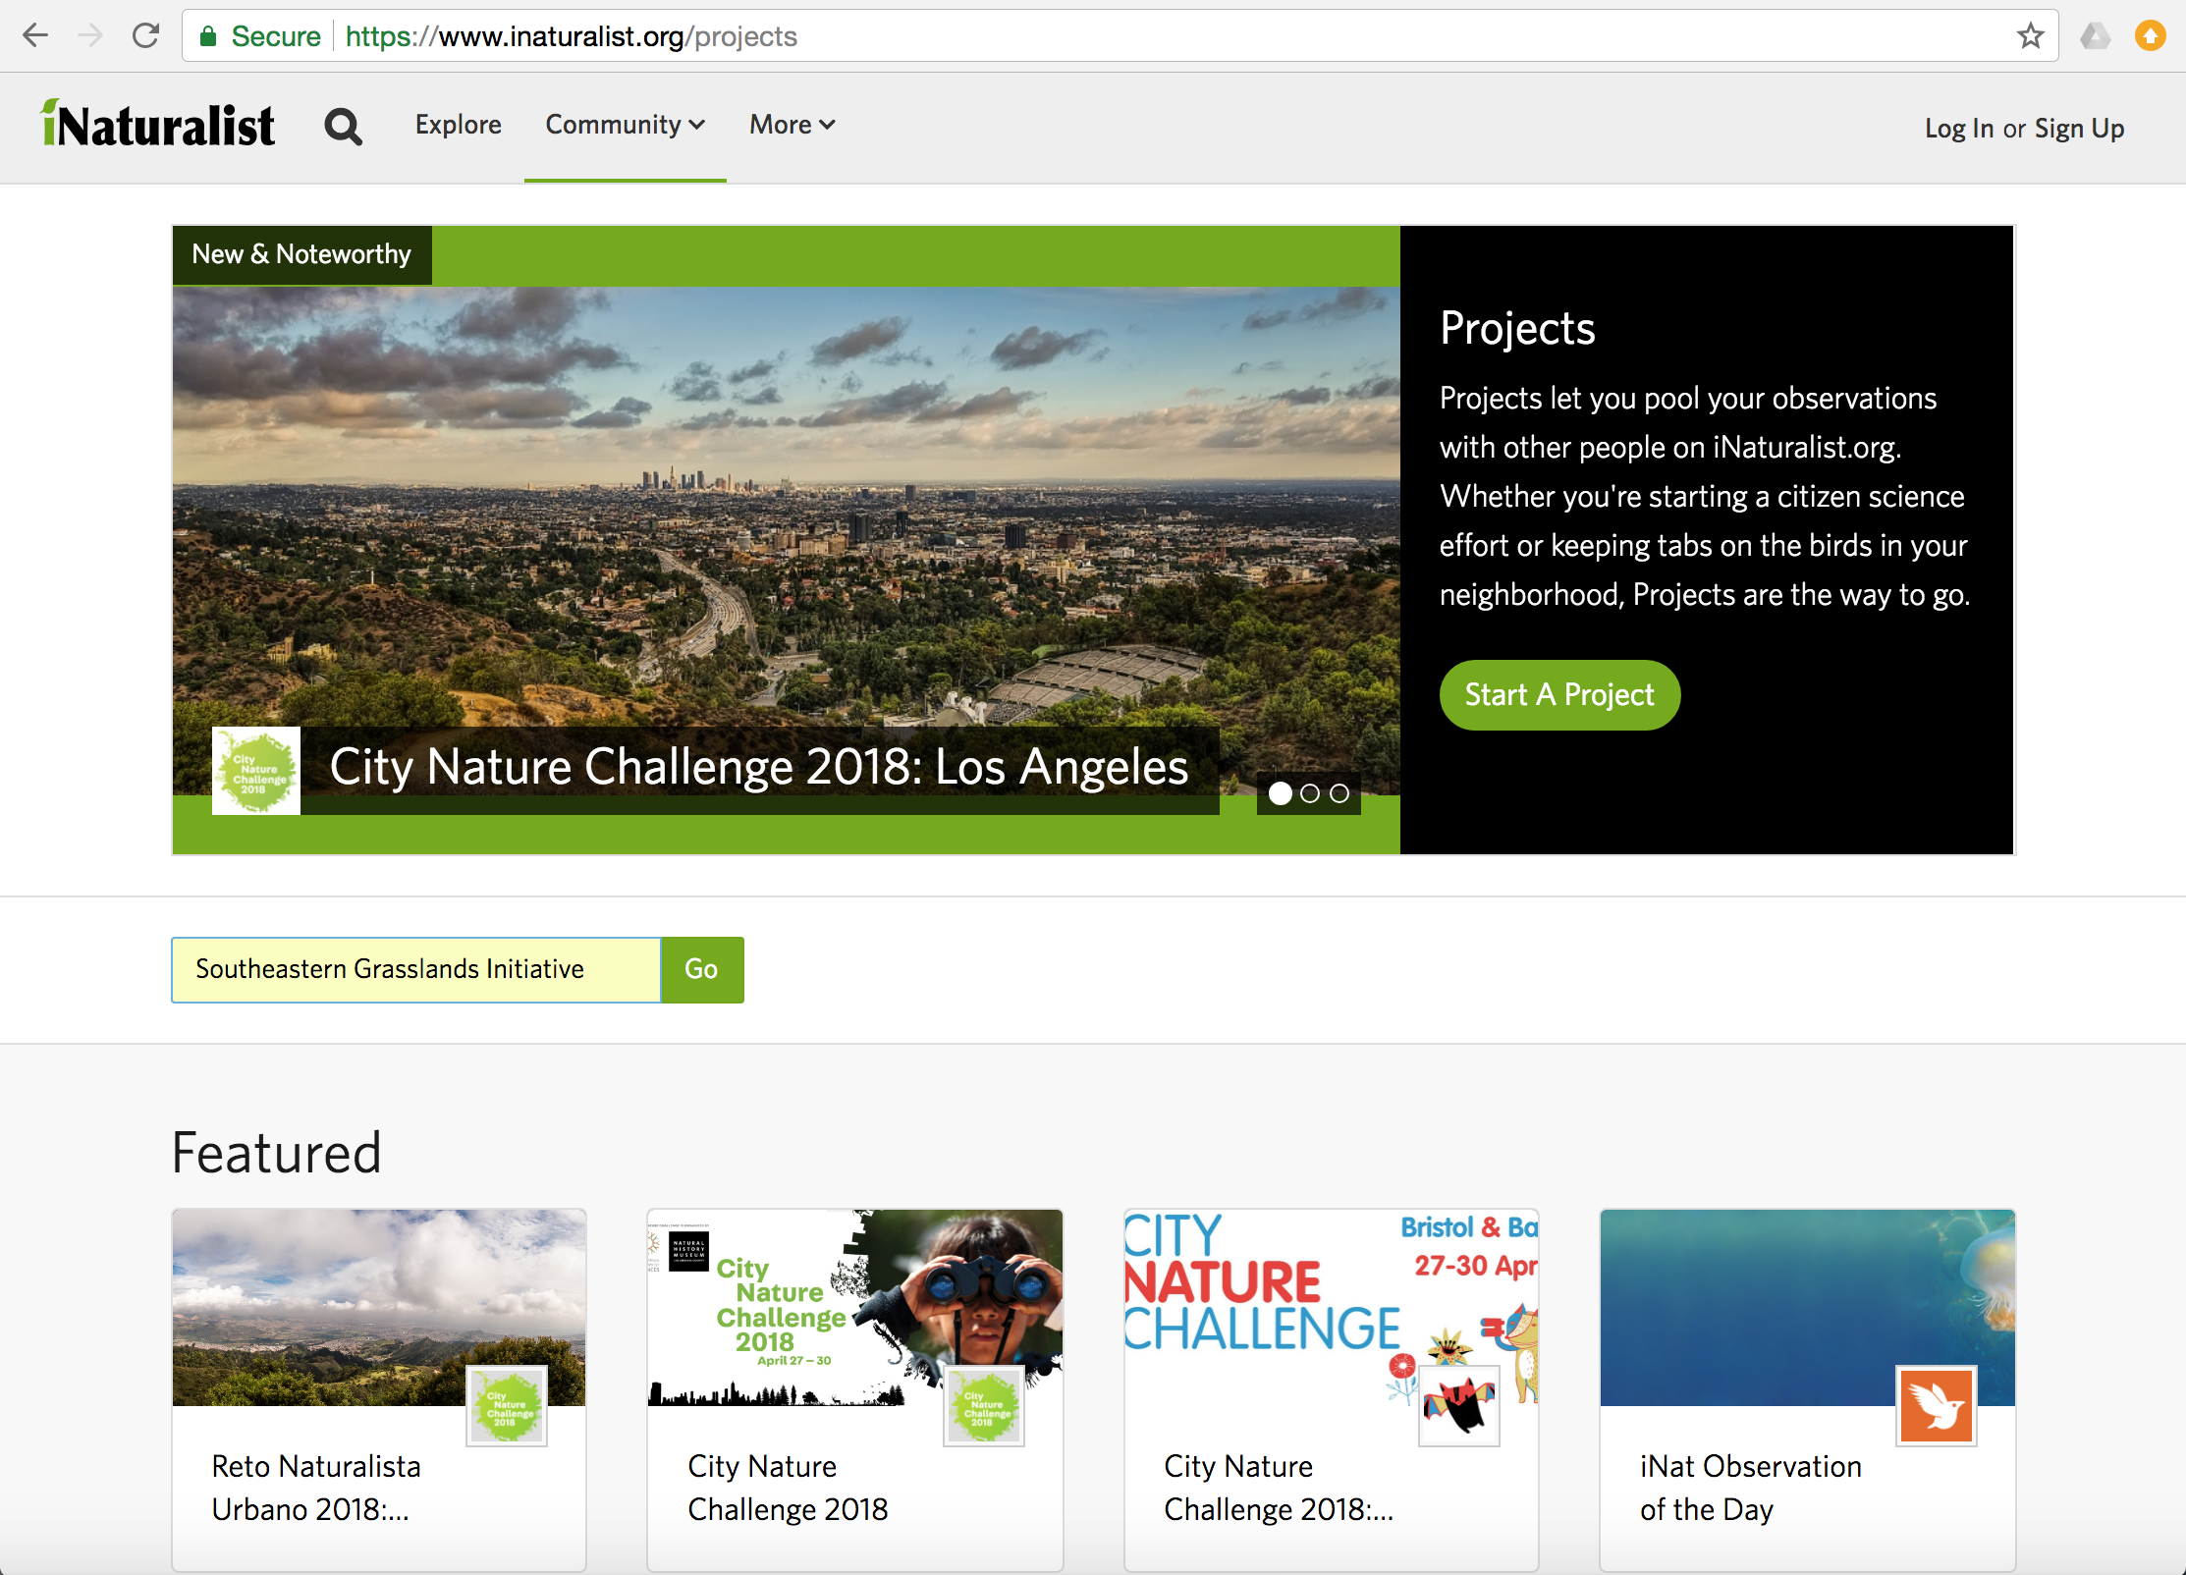
Task: Click the browser forward arrow
Action: (90, 36)
